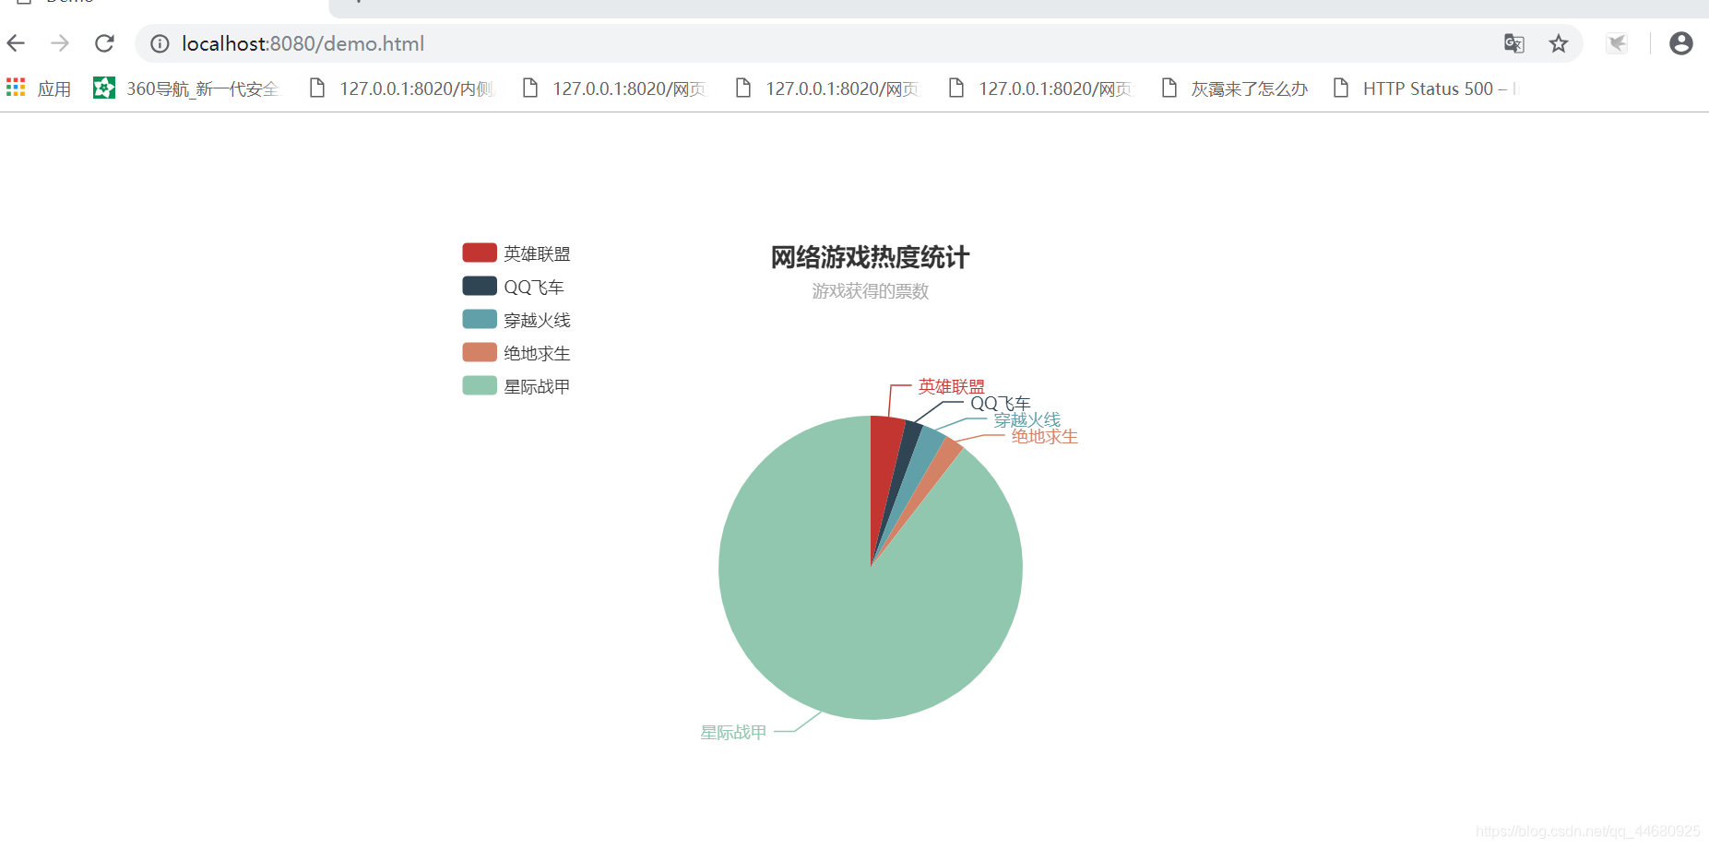
Task: Reload the demo.html page
Action: coord(105,43)
